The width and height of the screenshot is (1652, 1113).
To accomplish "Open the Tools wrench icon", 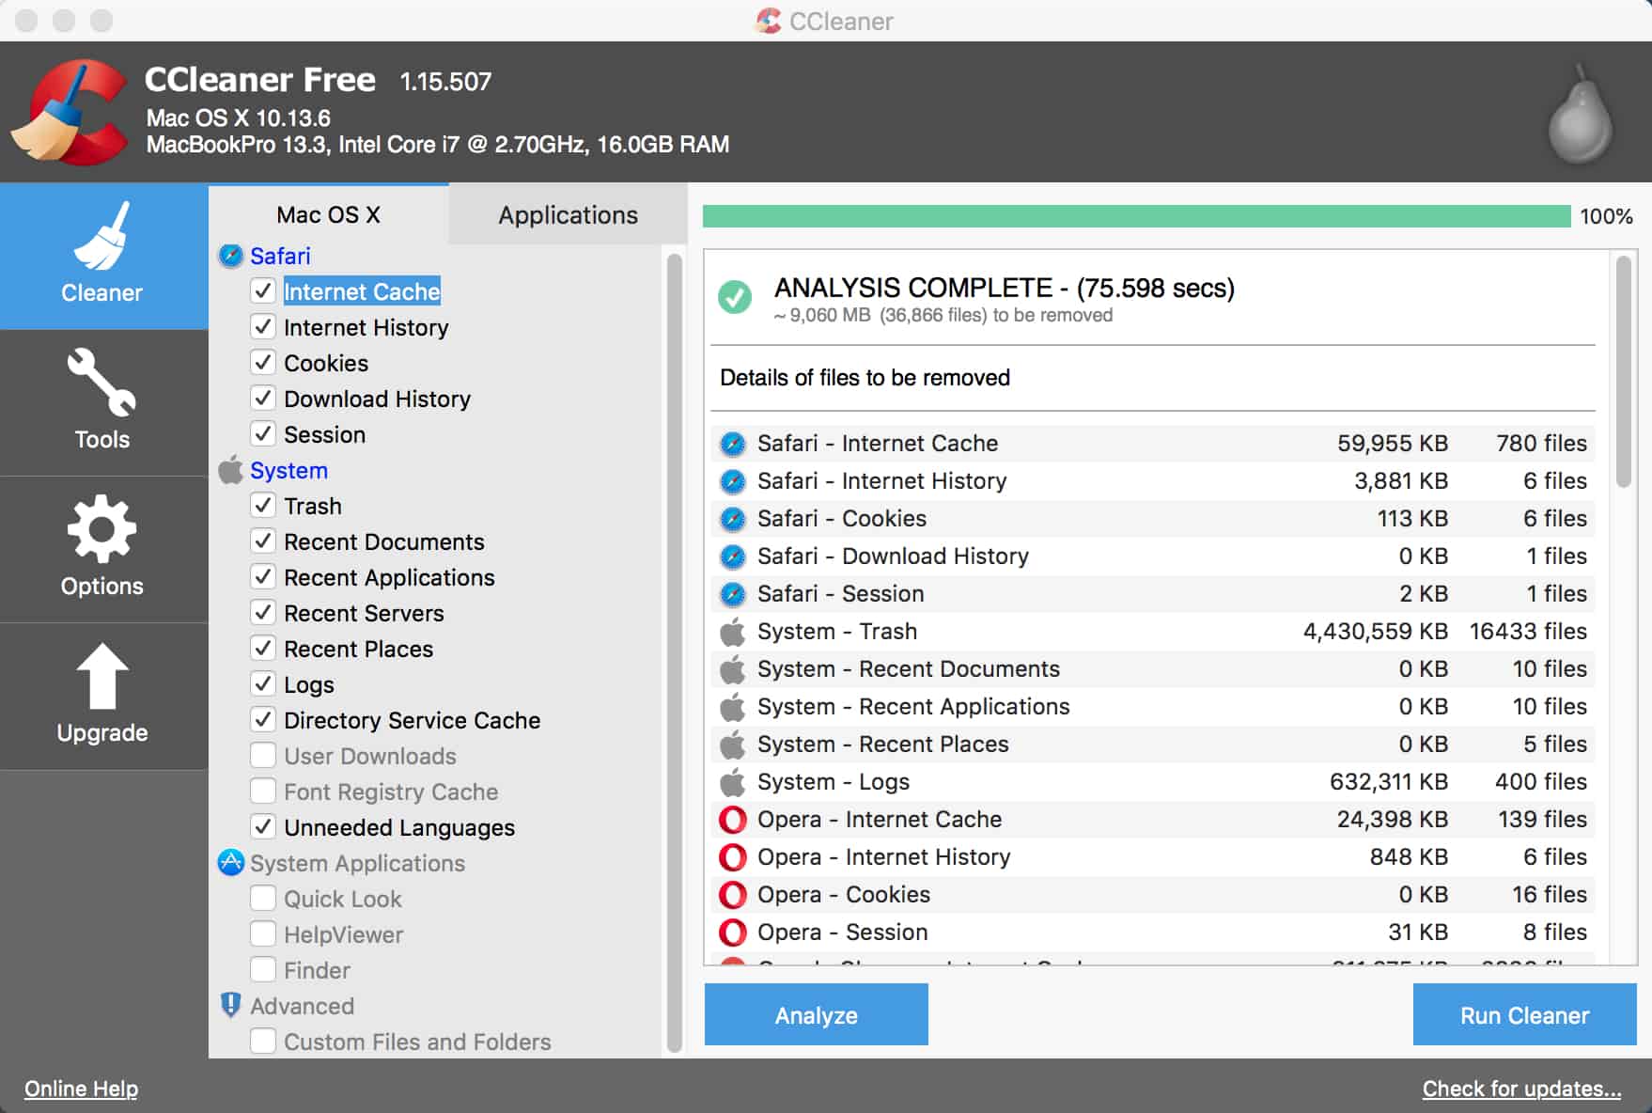I will (x=101, y=382).
